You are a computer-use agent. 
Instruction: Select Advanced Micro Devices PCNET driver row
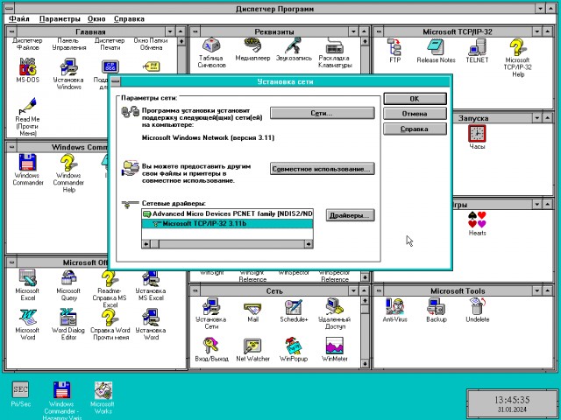pyautogui.click(x=227, y=213)
